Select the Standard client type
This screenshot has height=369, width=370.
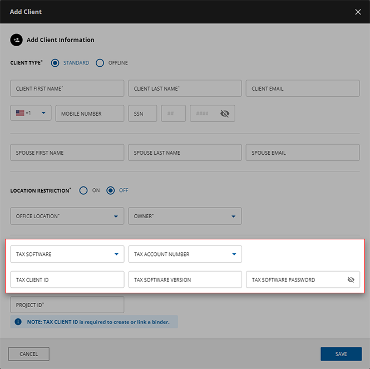point(55,63)
